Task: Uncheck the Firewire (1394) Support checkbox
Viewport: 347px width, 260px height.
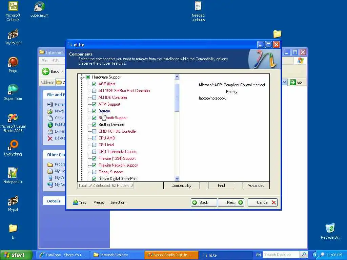Action: [94, 158]
